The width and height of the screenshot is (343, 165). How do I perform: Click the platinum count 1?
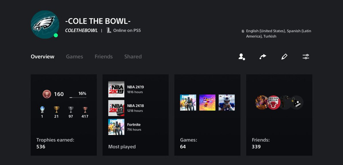[42, 116]
